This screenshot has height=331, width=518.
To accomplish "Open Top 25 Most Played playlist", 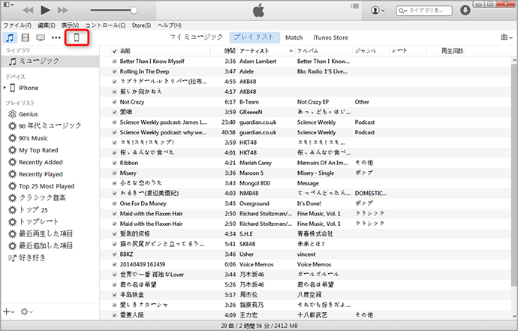I will click(x=47, y=186).
